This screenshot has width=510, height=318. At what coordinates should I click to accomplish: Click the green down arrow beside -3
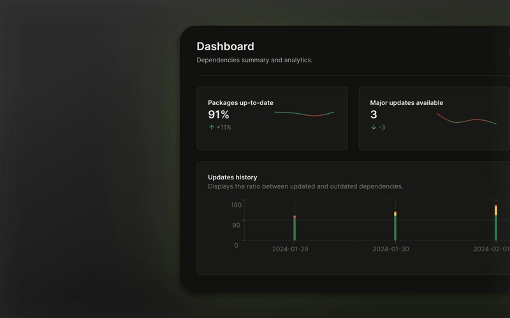click(374, 127)
